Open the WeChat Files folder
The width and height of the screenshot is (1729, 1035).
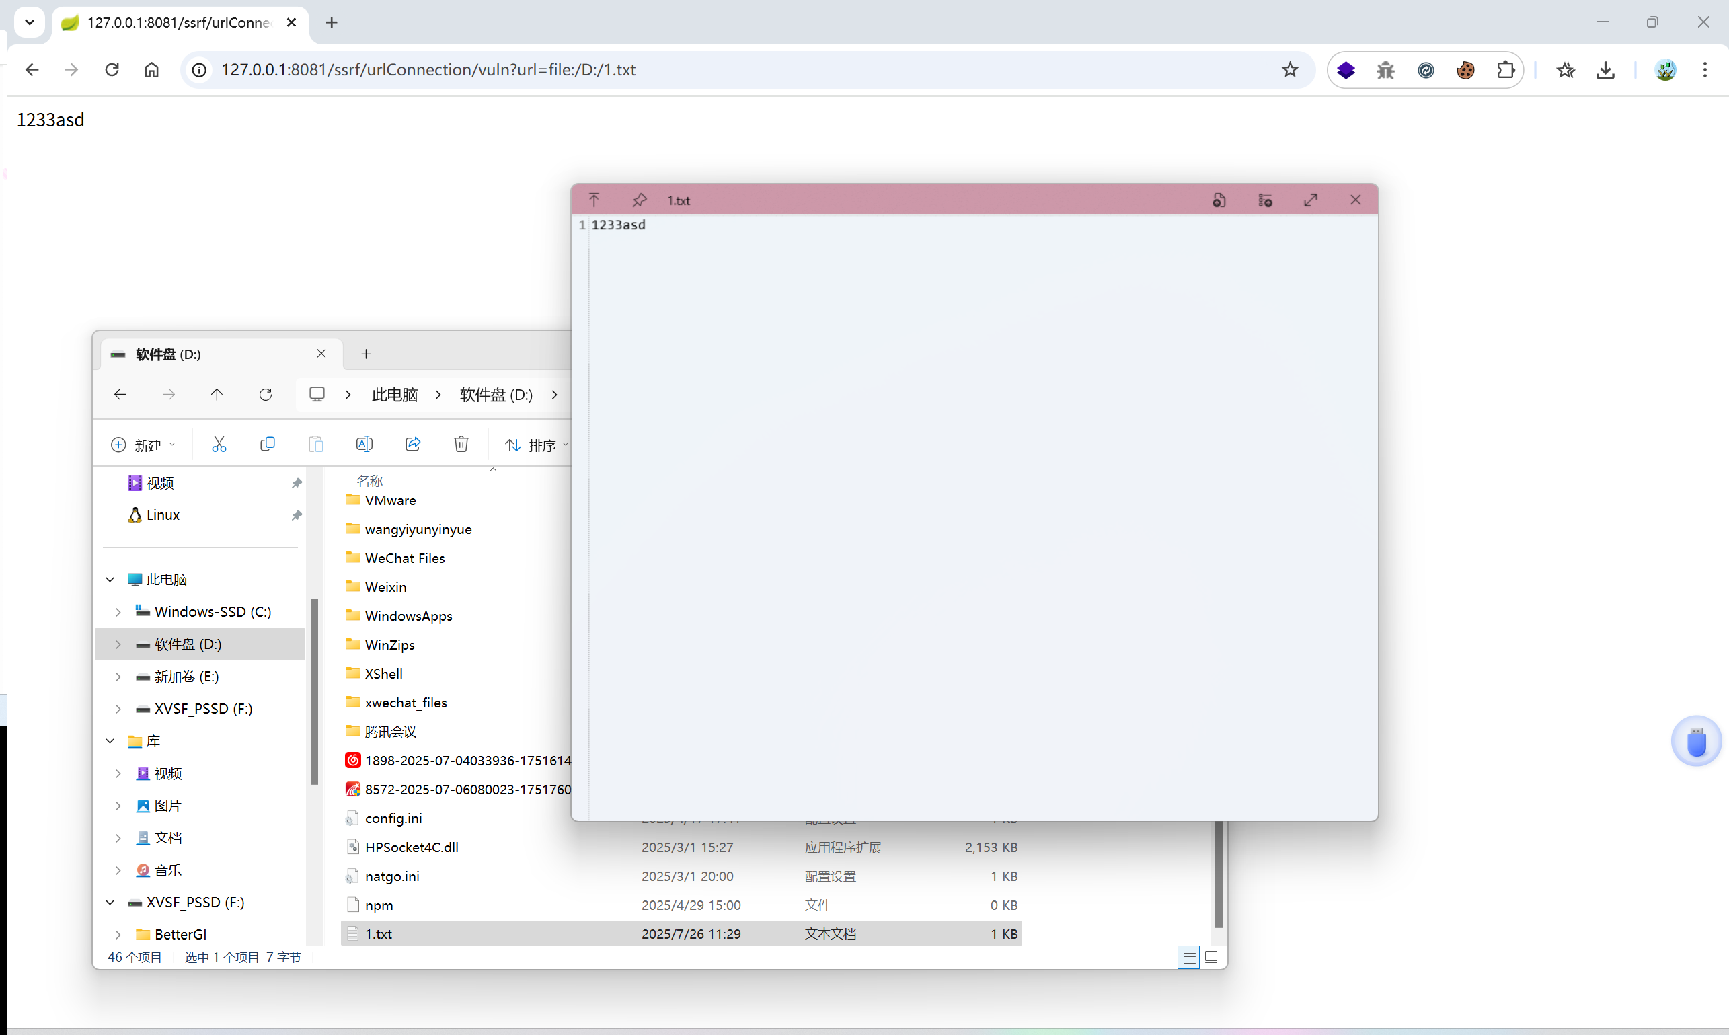pyautogui.click(x=405, y=558)
